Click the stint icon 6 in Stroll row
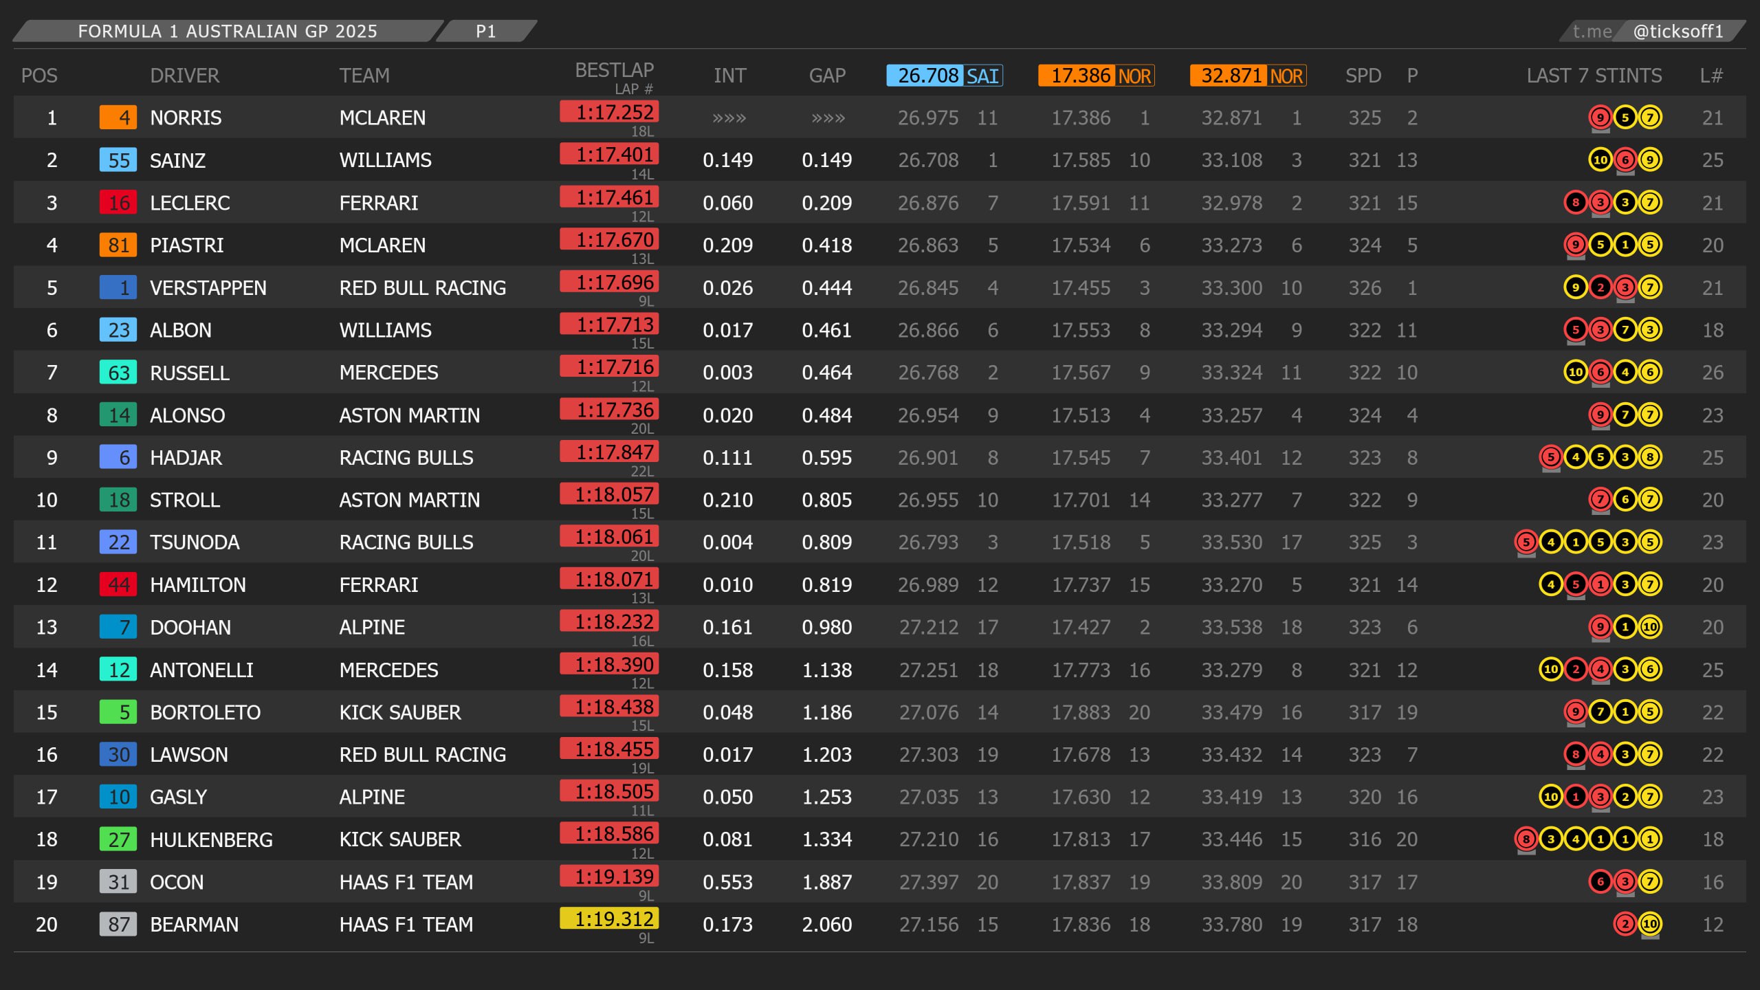The image size is (1760, 990). 1625,500
